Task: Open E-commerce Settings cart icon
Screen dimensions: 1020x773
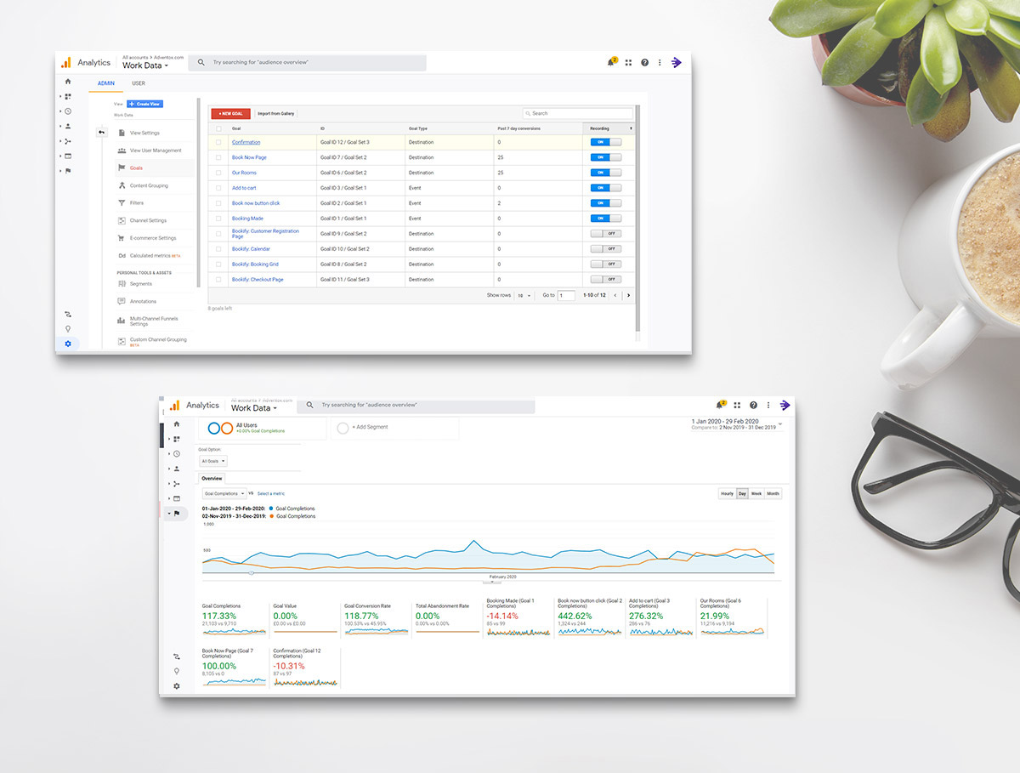Action: tap(121, 238)
